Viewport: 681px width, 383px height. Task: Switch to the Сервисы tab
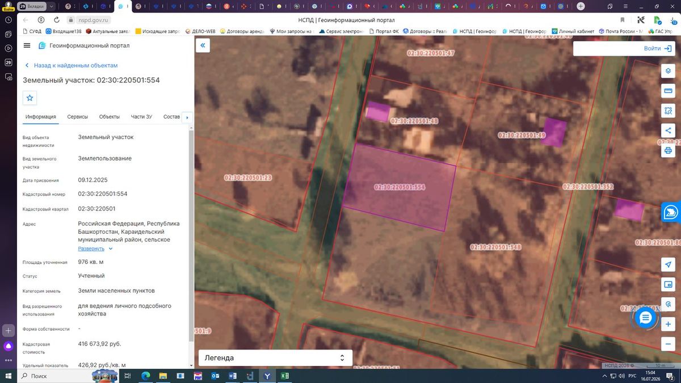(x=78, y=117)
